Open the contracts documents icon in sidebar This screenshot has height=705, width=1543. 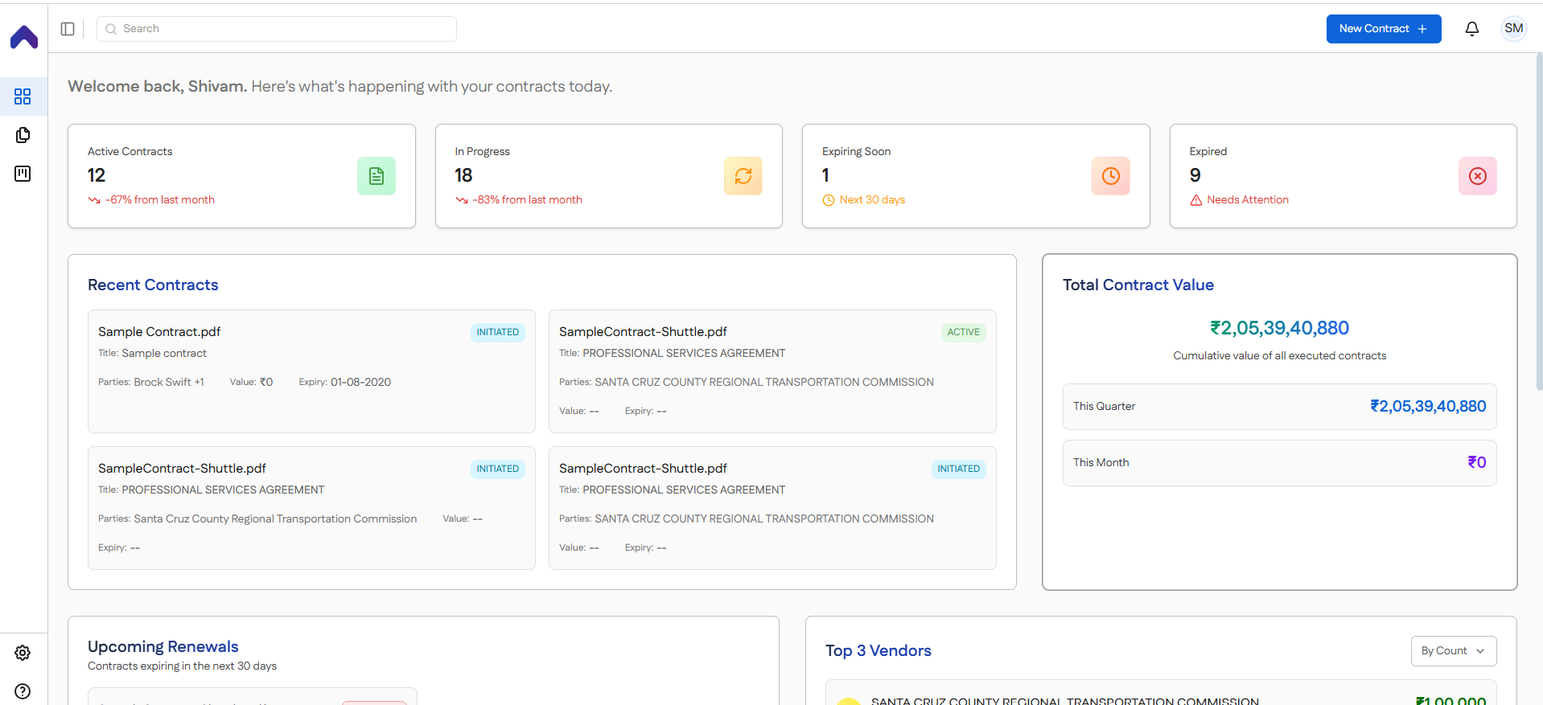[23, 135]
